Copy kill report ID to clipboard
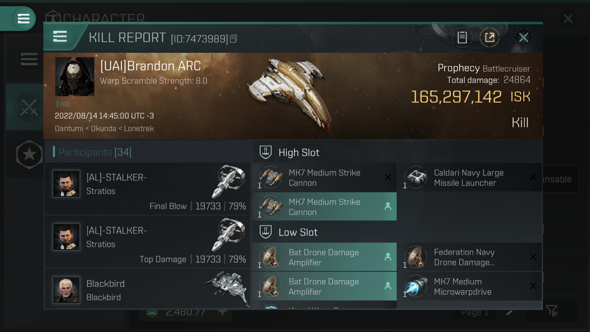This screenshot has height=332, width=590. click(234, 39)
